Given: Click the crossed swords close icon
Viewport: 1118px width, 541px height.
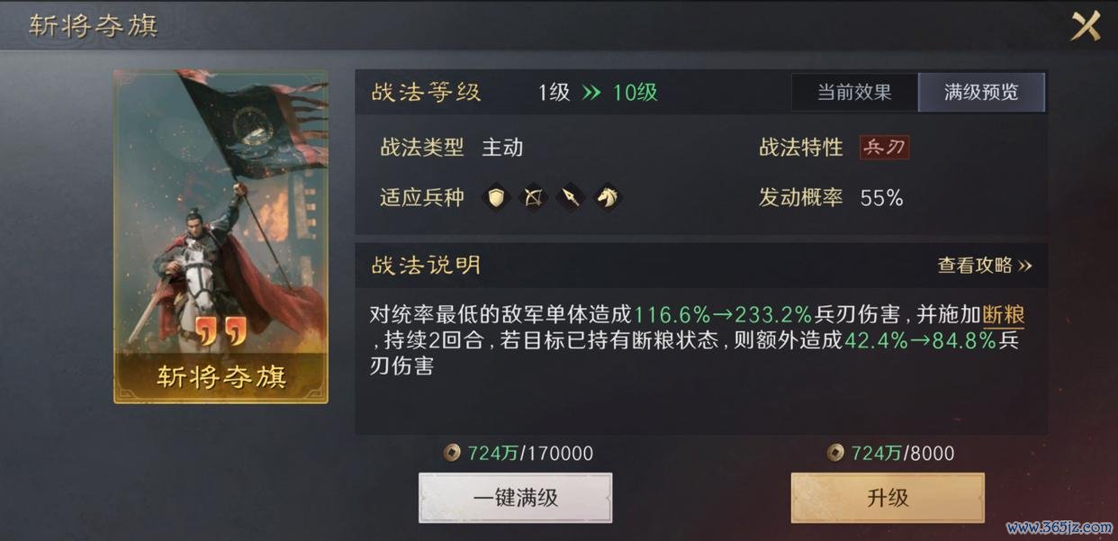Looking at the screenshot, I should pos(1086,25).
